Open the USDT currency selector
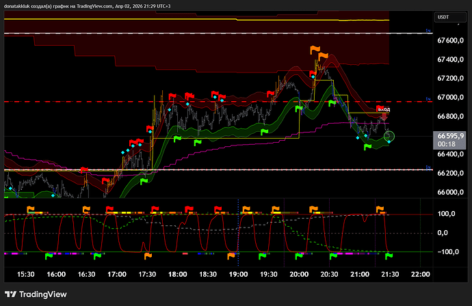472x306 pixels. click(450, 17)
